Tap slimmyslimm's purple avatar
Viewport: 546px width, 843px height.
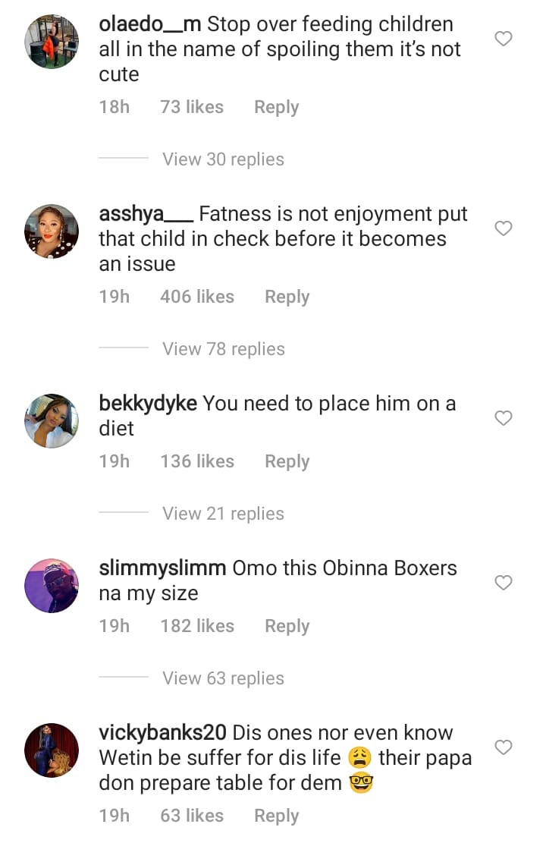52,585
